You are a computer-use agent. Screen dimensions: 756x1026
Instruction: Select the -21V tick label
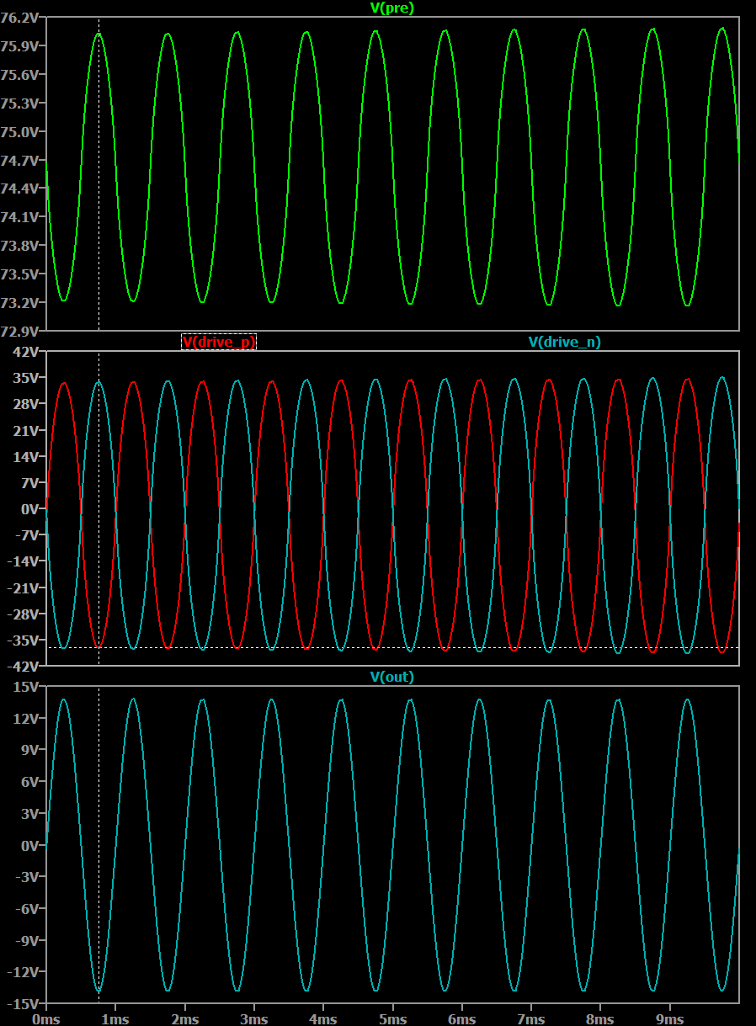24,587
